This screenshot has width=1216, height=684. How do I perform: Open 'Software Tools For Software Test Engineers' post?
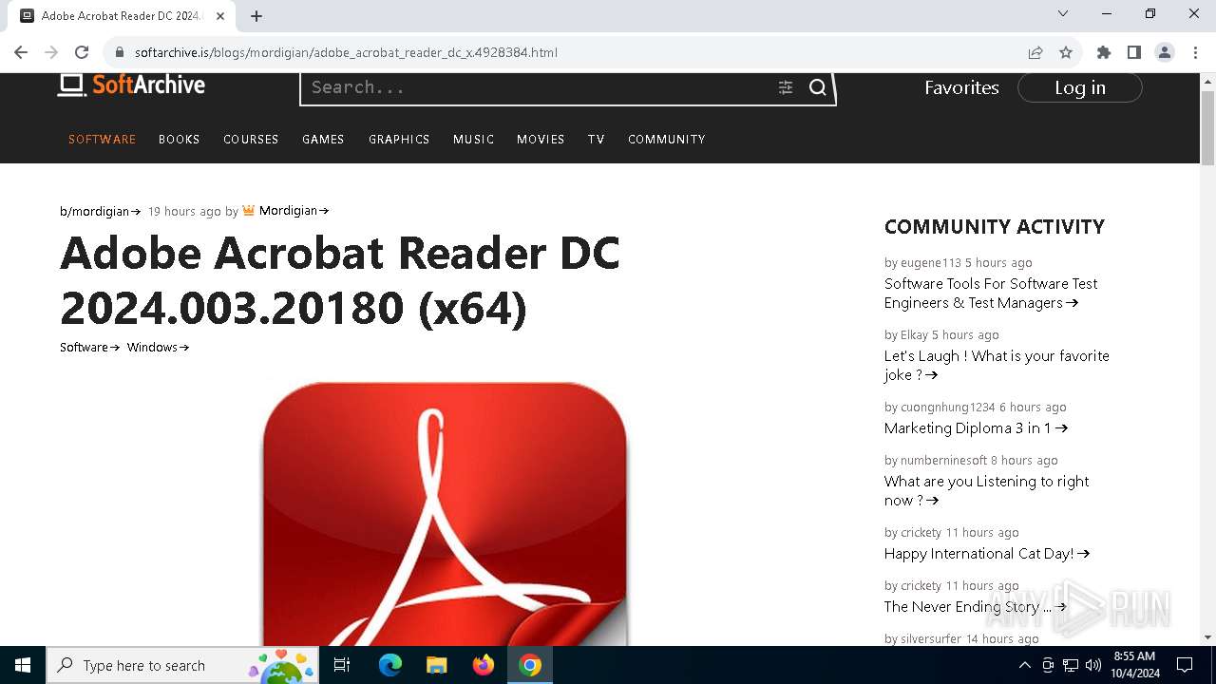pos(991,293)
